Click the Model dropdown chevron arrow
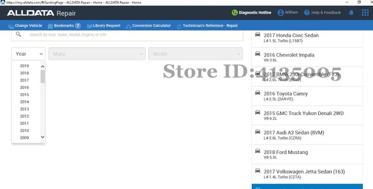The width and height of the screenshot is (373, 189). [238, 54]
